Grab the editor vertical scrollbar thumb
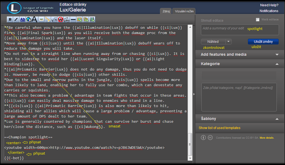This screenshot has height=165, width=285. coord(190,144)
